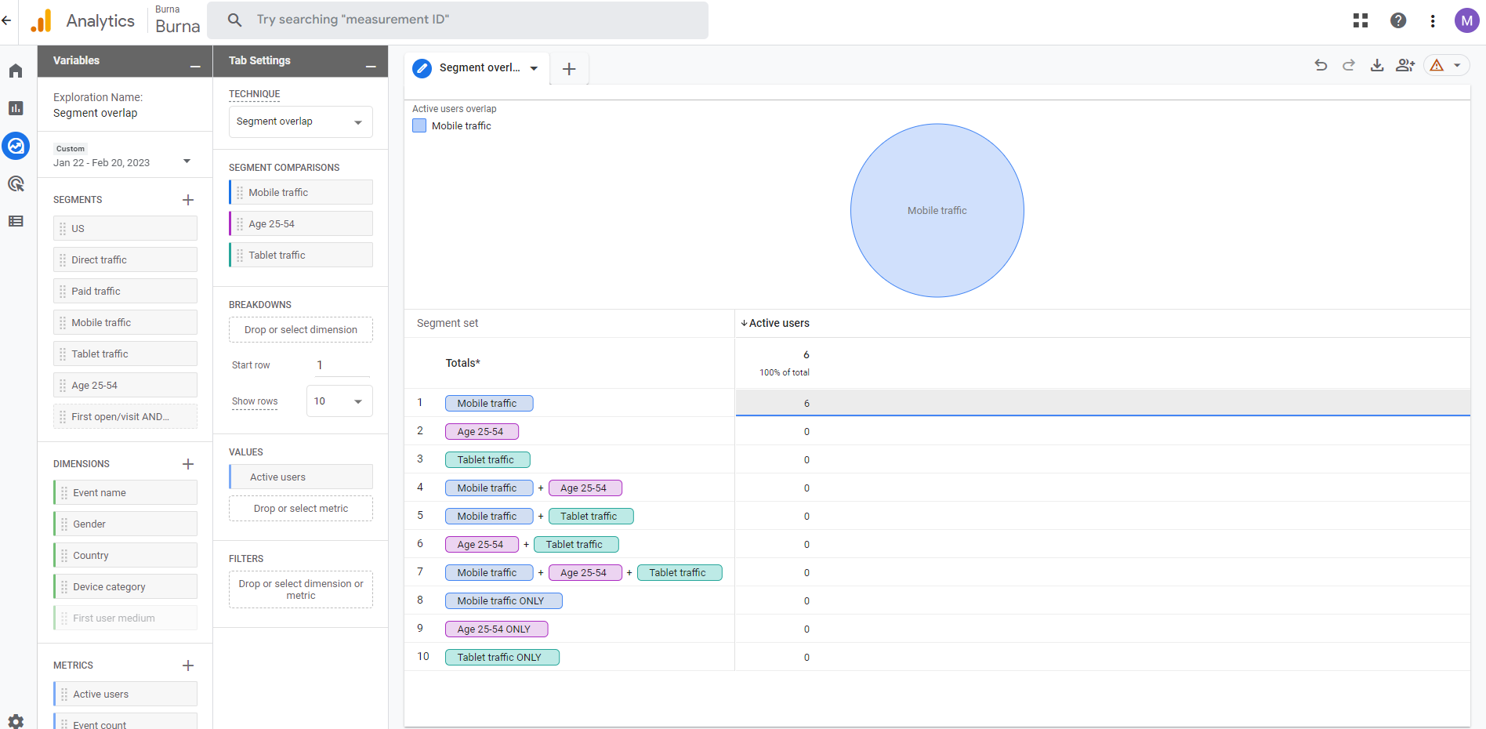Open the Google apps grid icon

click(x=1361, y=21)
